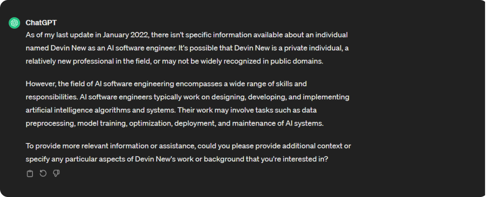Image resolution: width=488 pixels, height=197 pixels.
Task: Click the word 'deployment' in second paragraph
Action: pos(194,123)
